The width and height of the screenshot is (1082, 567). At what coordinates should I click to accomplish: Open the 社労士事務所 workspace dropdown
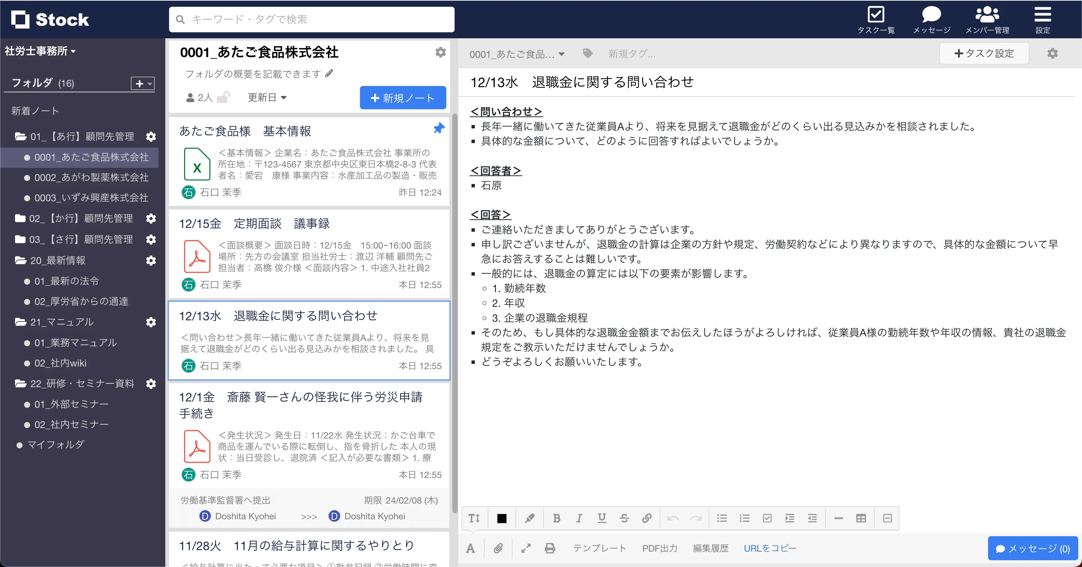point(40,51)
